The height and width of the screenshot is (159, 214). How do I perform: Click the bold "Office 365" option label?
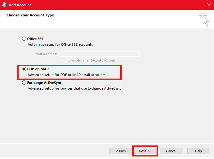tap(35, 39)
